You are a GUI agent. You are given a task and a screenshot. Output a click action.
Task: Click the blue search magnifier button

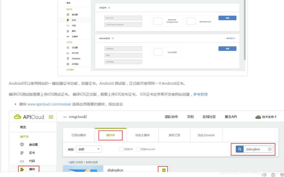click(240, 149)
